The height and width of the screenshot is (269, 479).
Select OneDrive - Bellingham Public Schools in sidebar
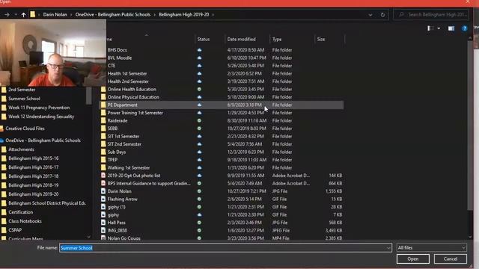(43, 140)
